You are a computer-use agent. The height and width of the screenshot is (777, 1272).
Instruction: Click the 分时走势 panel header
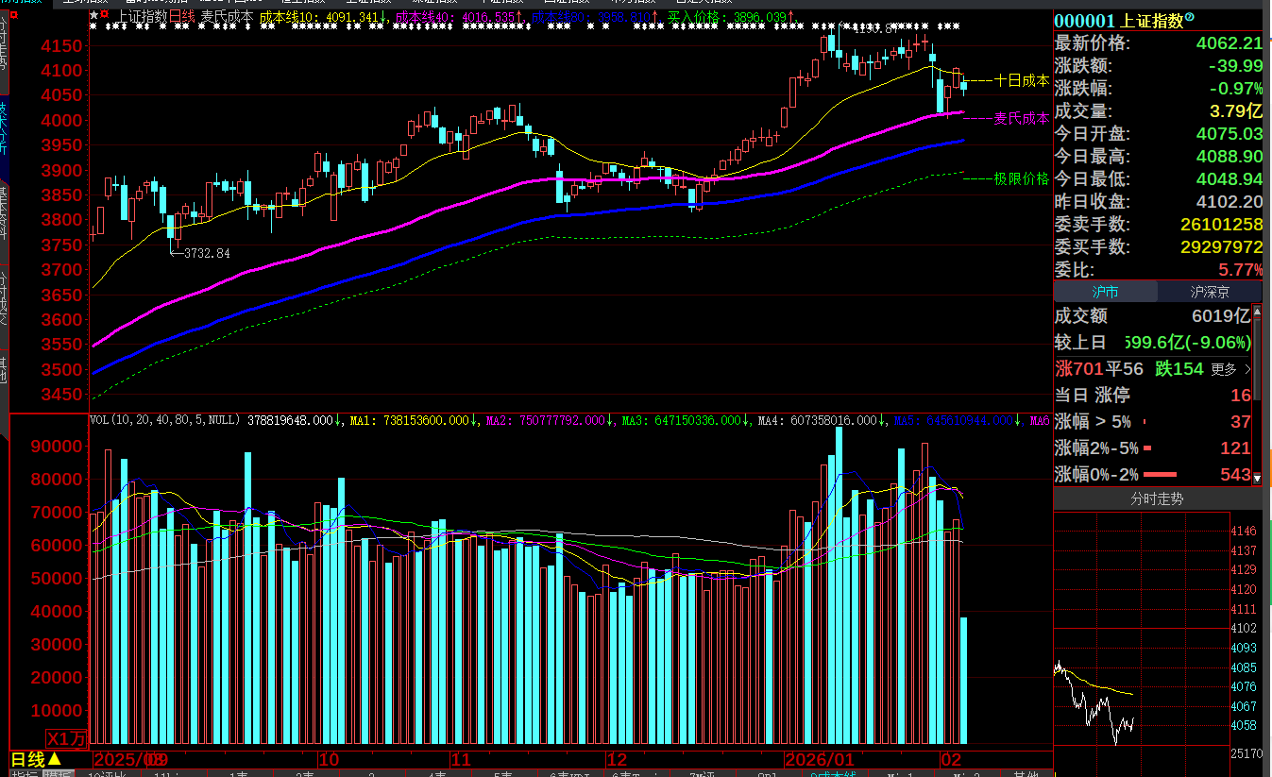(1157, 498)
